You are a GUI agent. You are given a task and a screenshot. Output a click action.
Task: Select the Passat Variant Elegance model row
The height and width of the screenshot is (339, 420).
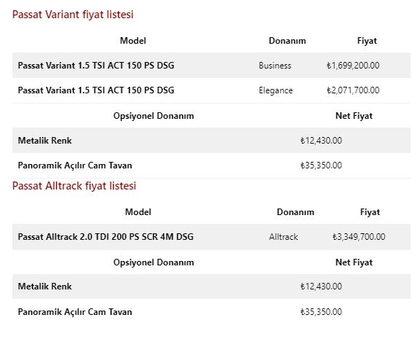tap(211, 90)
